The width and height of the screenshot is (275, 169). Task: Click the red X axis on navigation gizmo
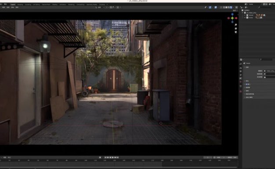coord(236,18)
